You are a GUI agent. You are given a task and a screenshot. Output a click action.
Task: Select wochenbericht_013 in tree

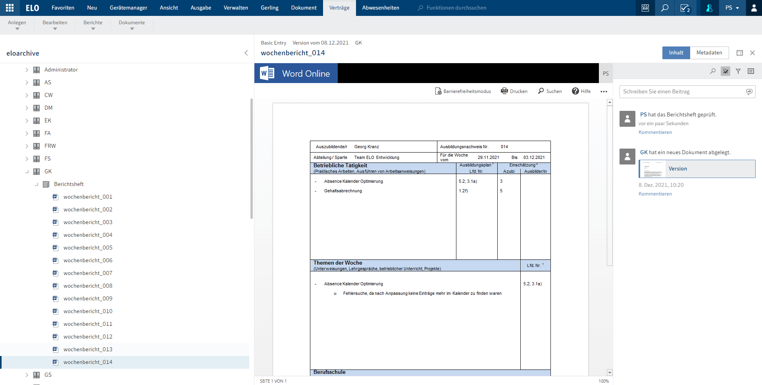pos(88,350)
